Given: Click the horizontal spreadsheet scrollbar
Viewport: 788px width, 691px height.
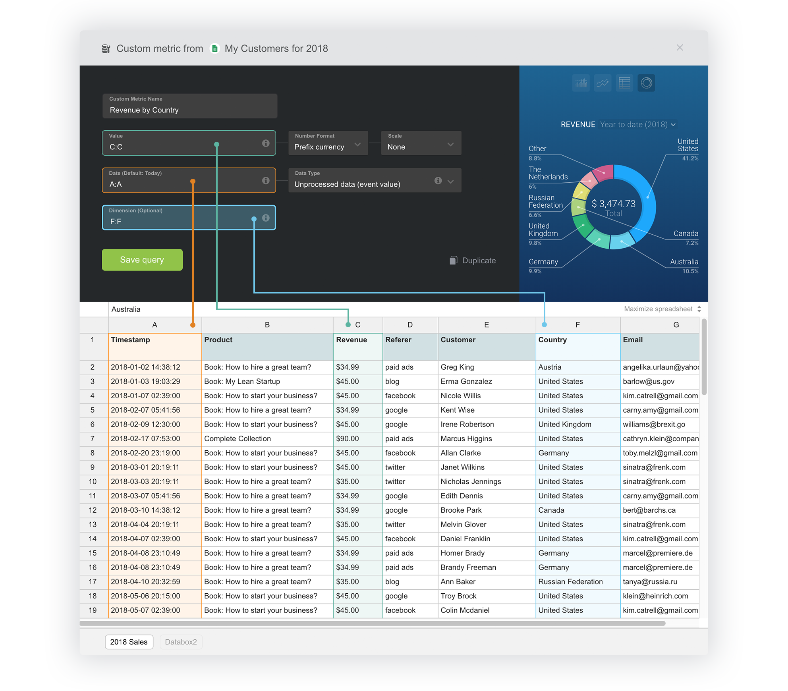Looking at the screenshot, I should (372, 623).
